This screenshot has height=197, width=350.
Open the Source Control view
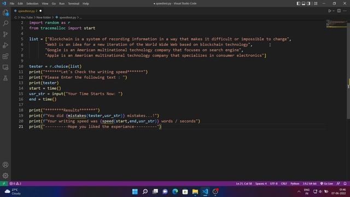[5, 34]
